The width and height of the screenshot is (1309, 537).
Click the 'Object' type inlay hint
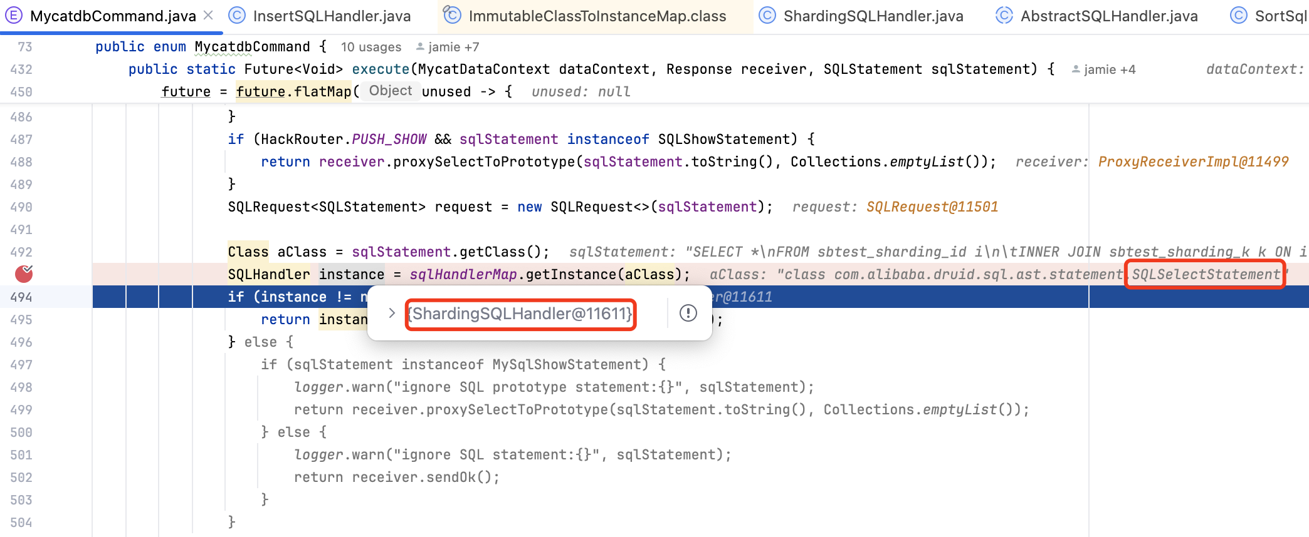(x=390, y=91)
